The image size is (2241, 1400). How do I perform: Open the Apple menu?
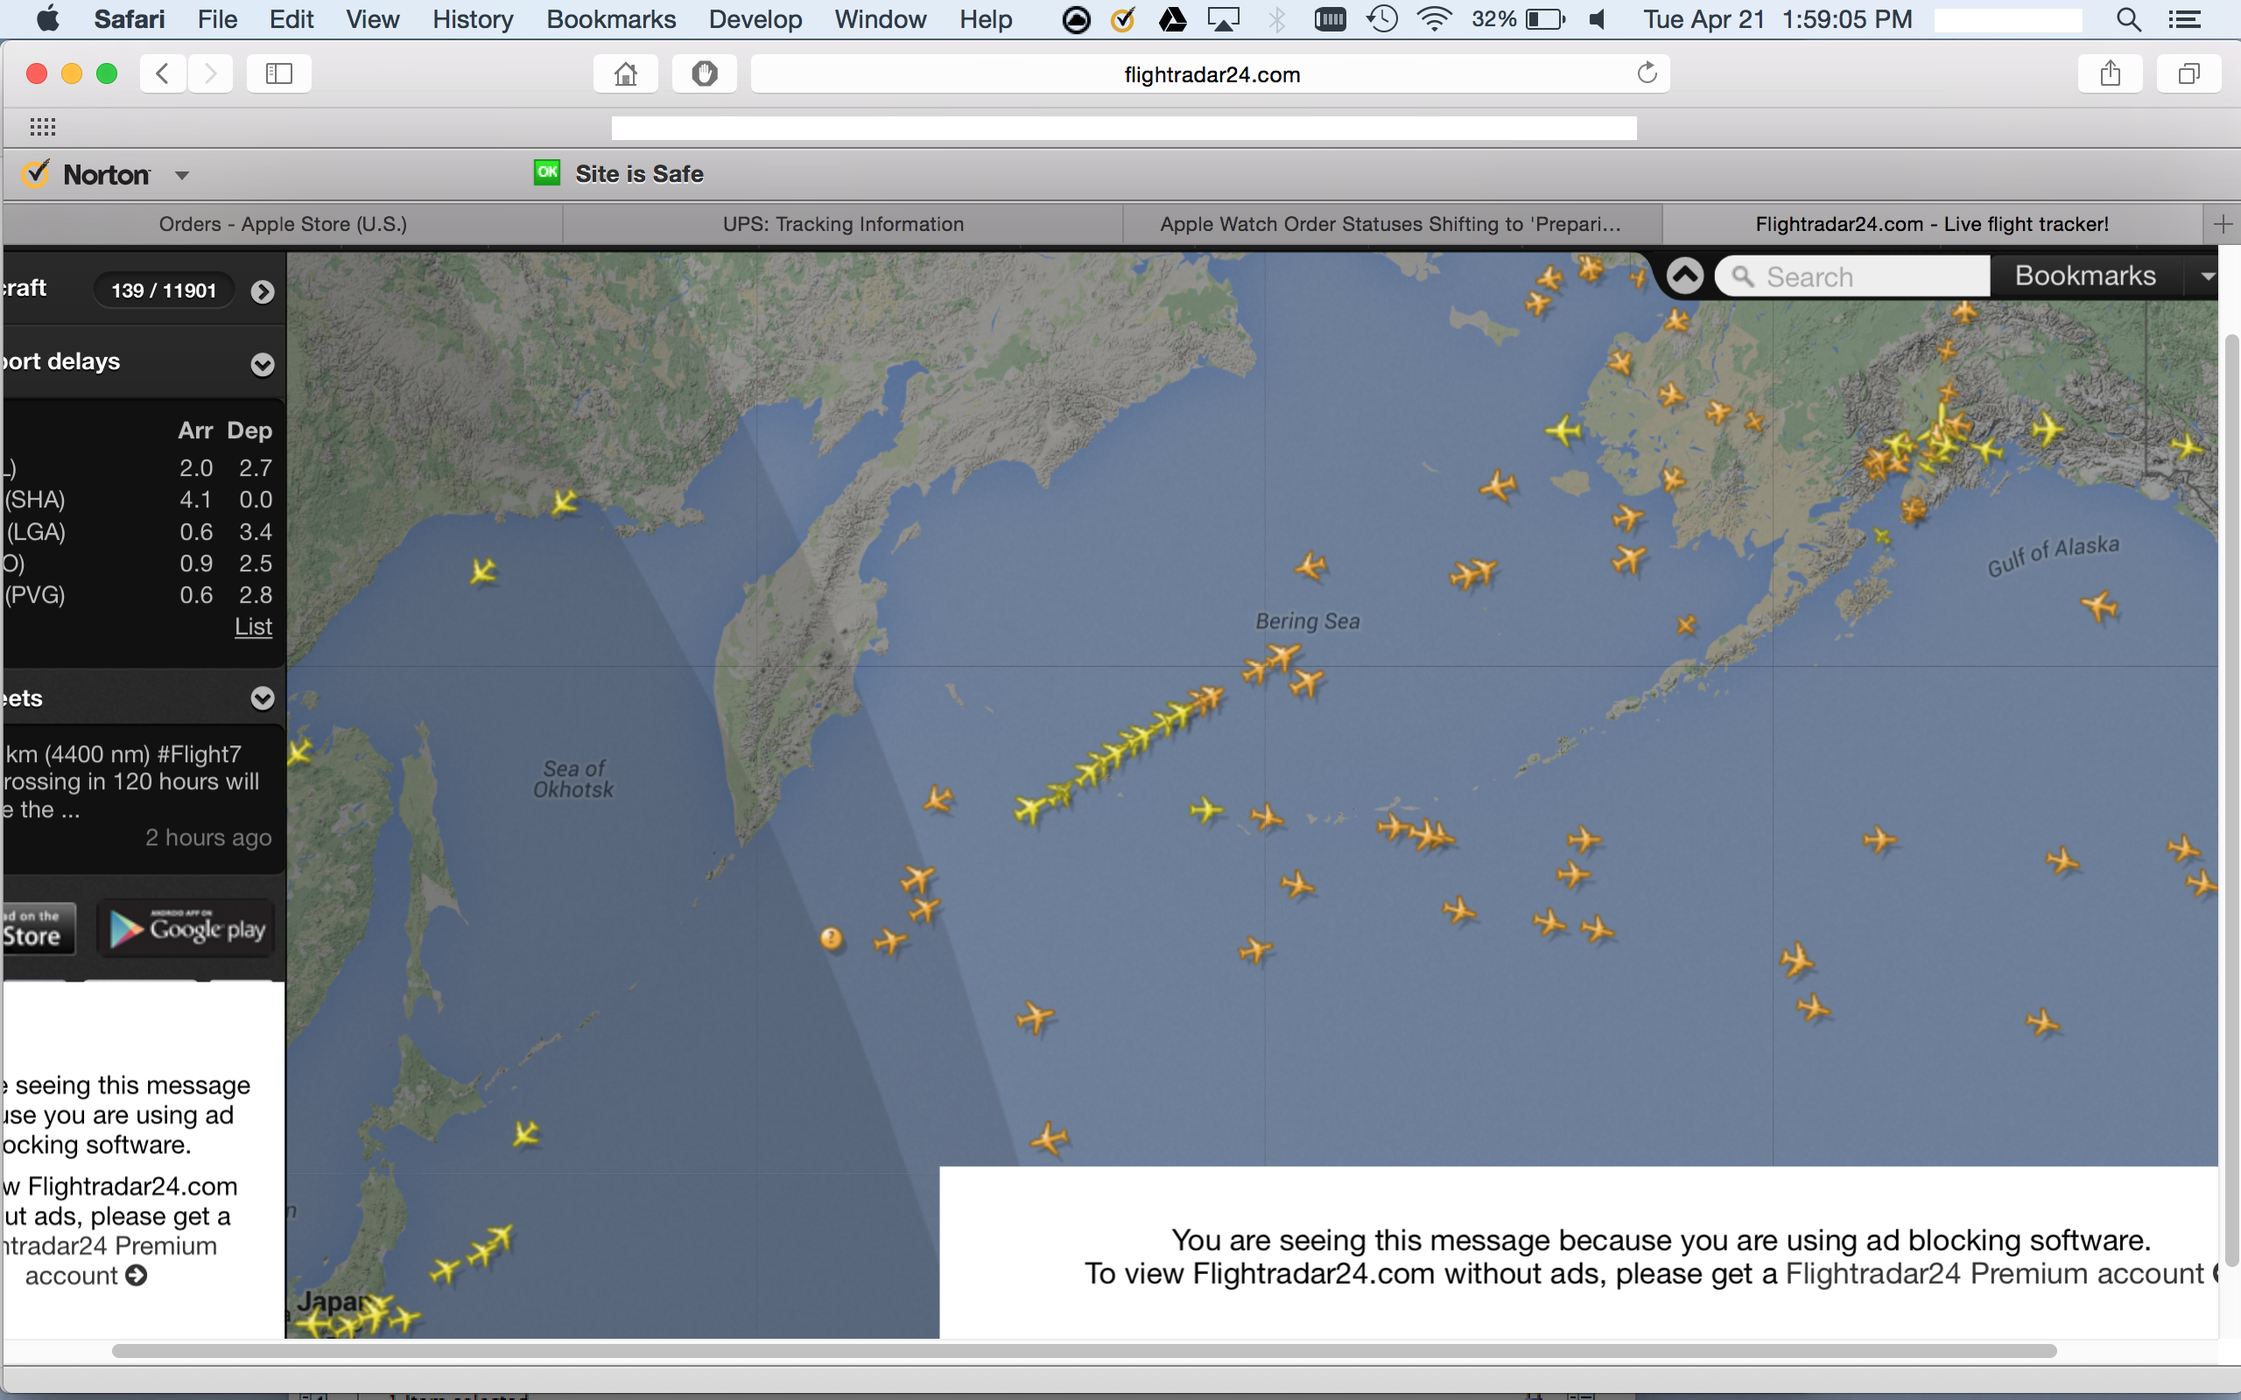47,18
